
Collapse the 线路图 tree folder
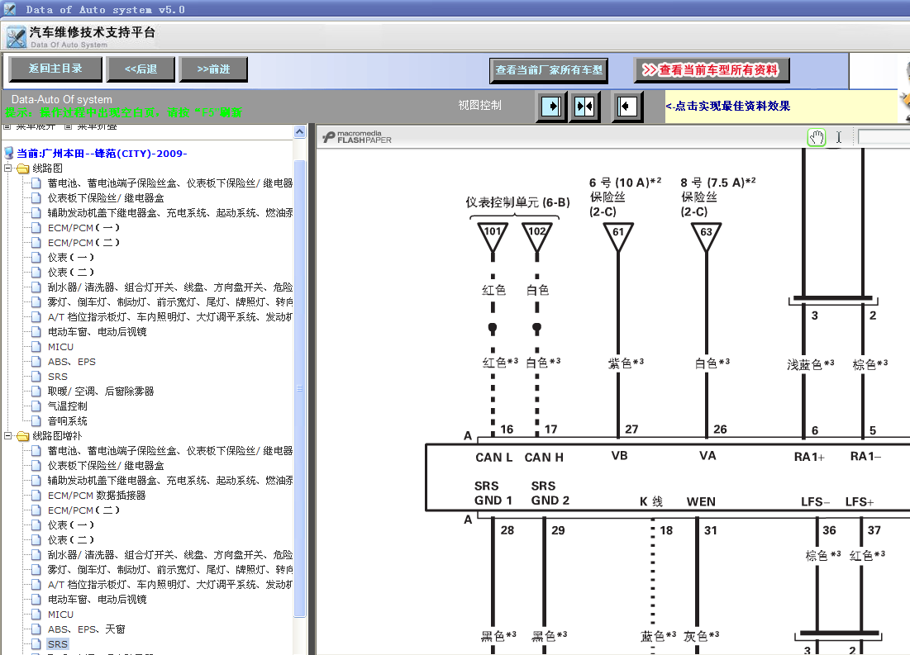[8, 168]
